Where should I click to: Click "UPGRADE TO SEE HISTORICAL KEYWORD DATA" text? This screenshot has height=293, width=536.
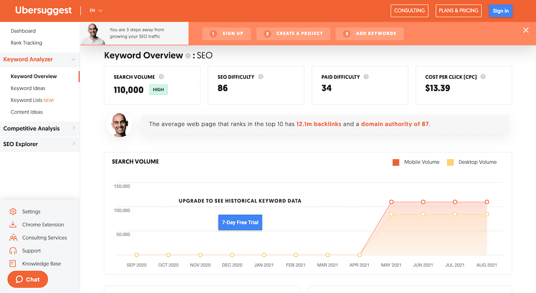click(240, 201)
